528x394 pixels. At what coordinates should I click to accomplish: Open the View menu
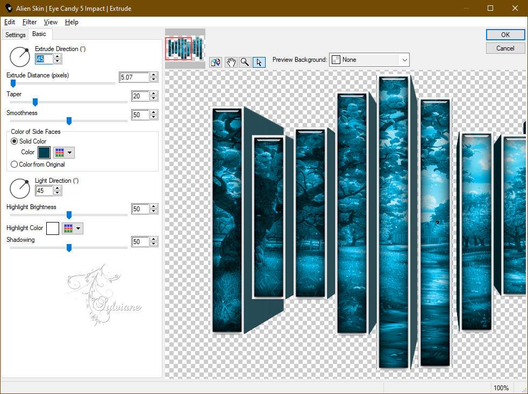click(51, 22)
